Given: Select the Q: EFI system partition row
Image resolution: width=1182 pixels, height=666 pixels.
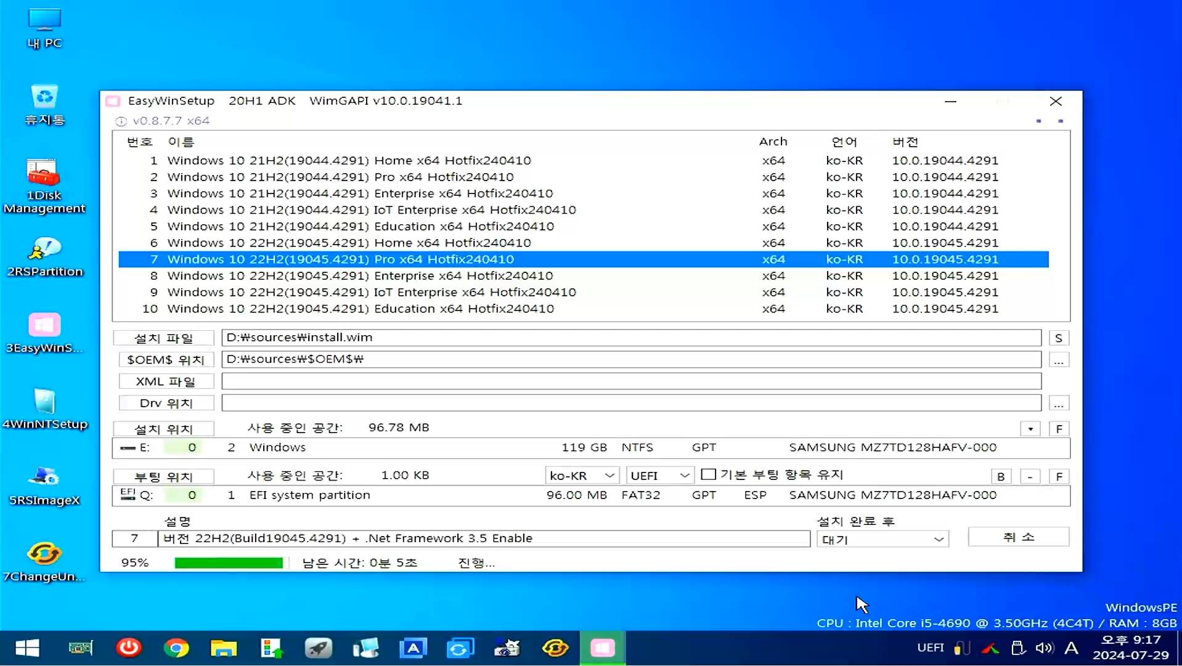Looking at the screenshot, I should click(x=590, y=495).
